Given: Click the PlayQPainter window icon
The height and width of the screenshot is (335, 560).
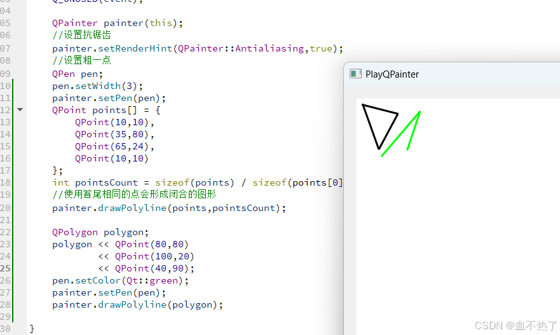Looking at the screenshot, I should 355,74.
